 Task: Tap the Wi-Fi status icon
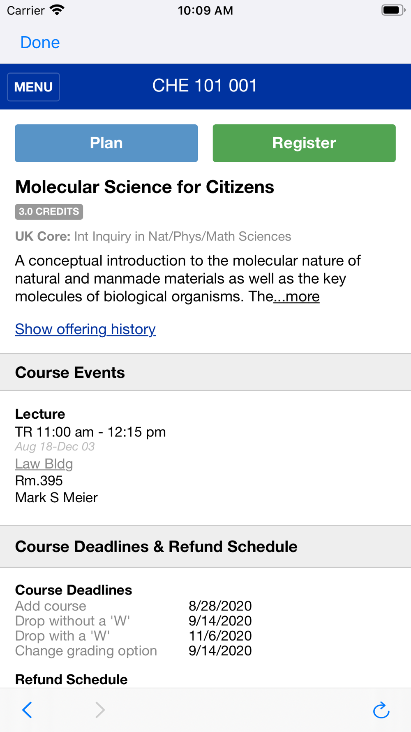[x=57, y=10]
